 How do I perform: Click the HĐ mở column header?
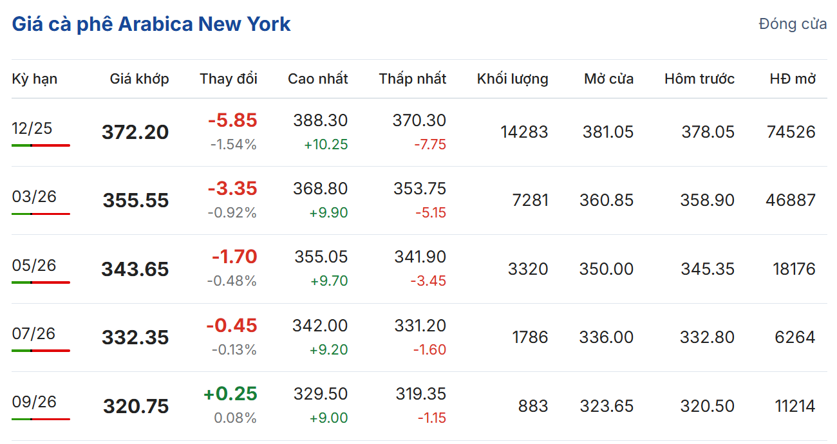tap(793, 79)
